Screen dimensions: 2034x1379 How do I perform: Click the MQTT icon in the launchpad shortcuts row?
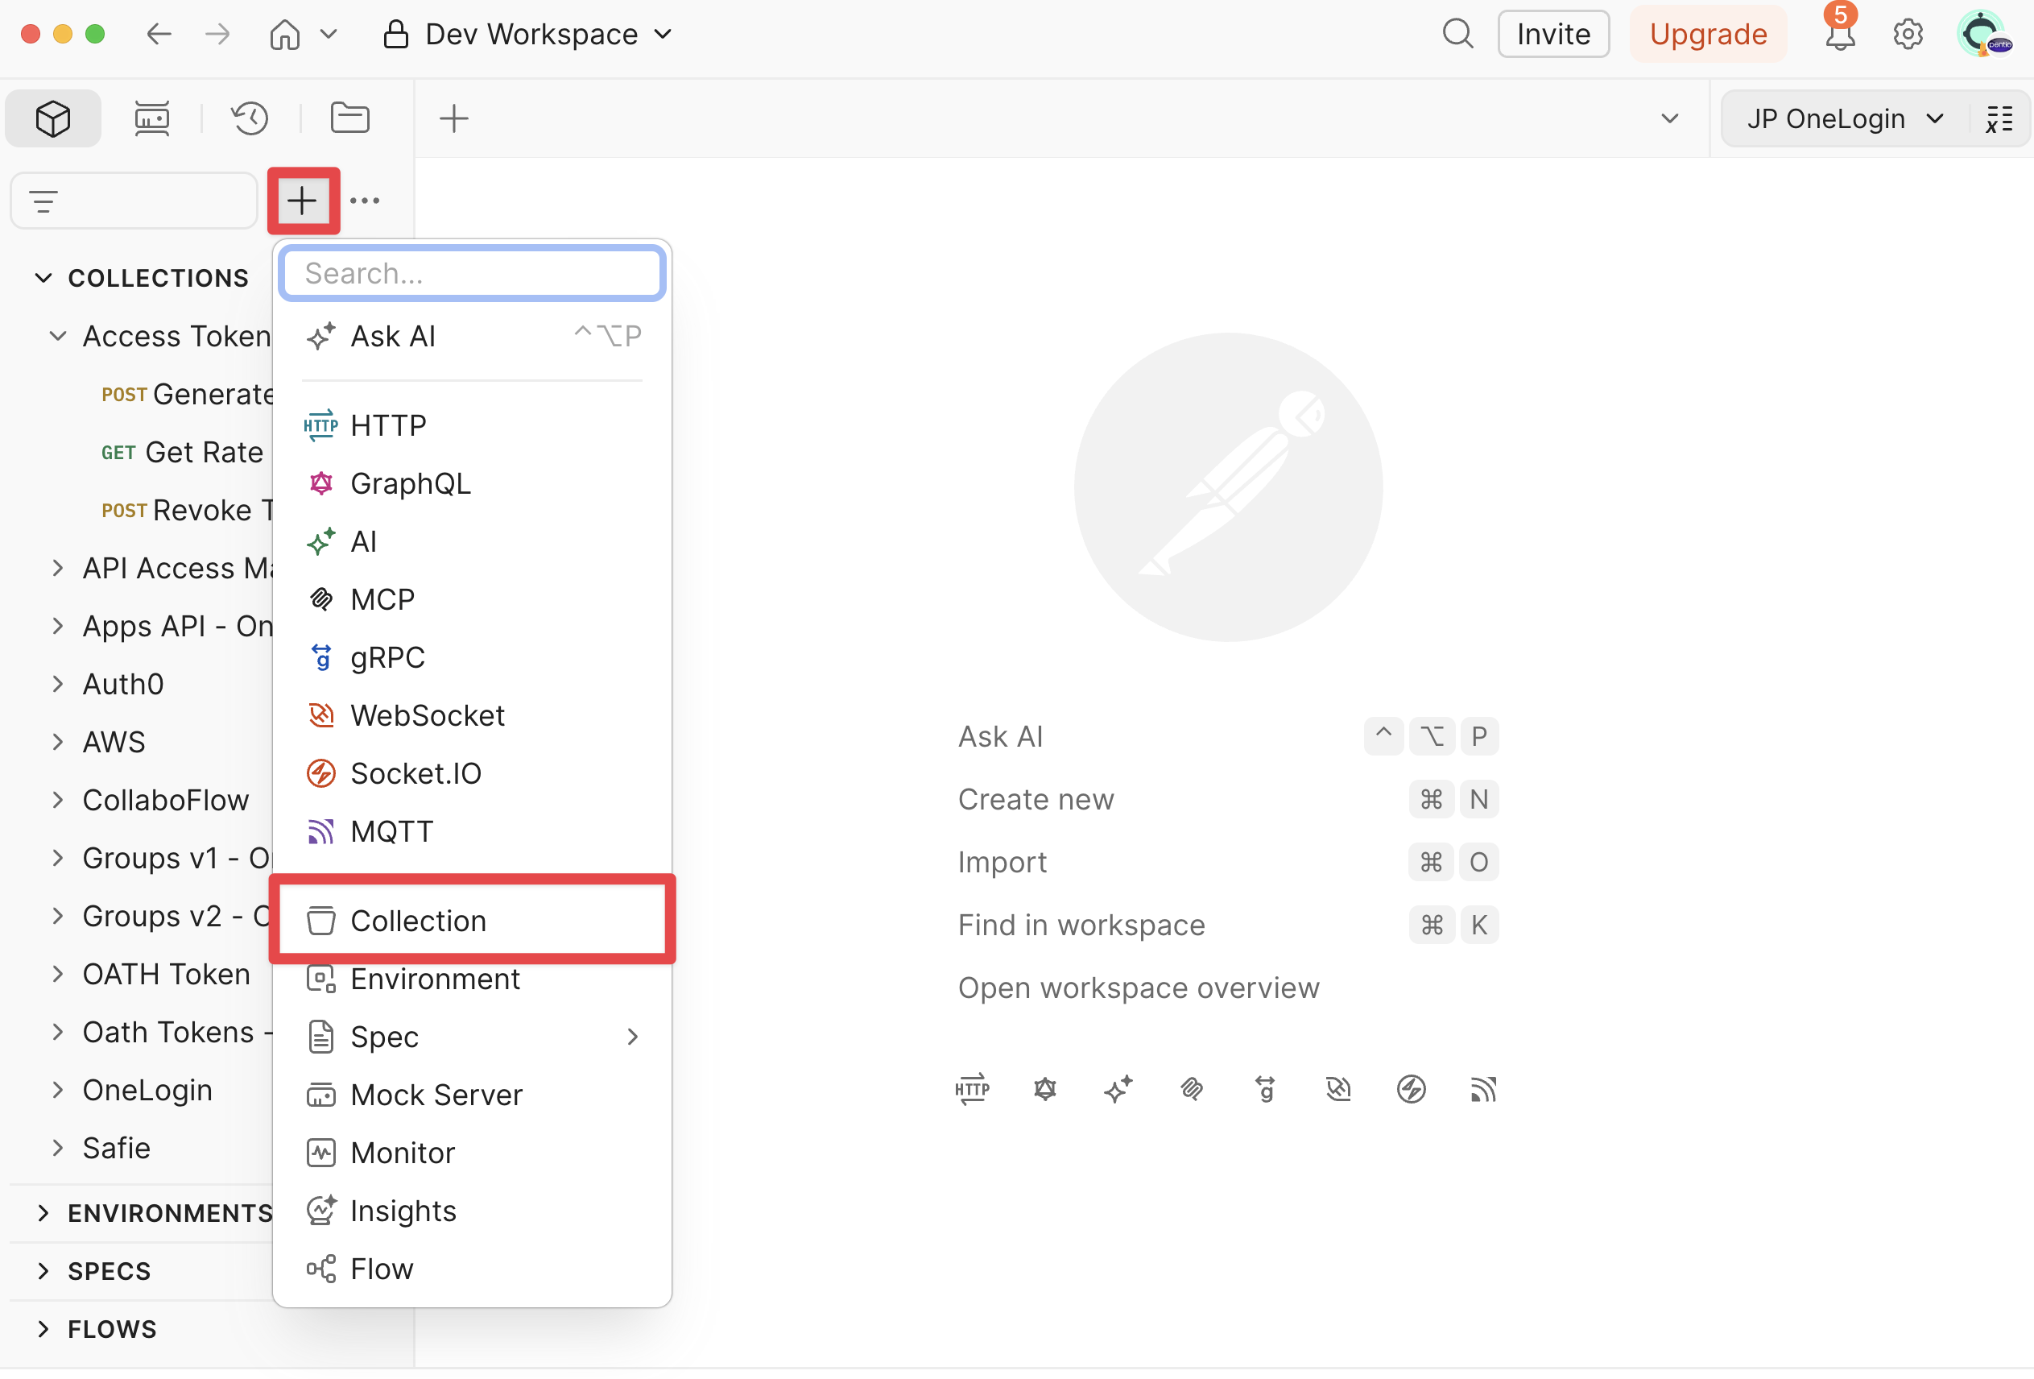point(1483,1089)
